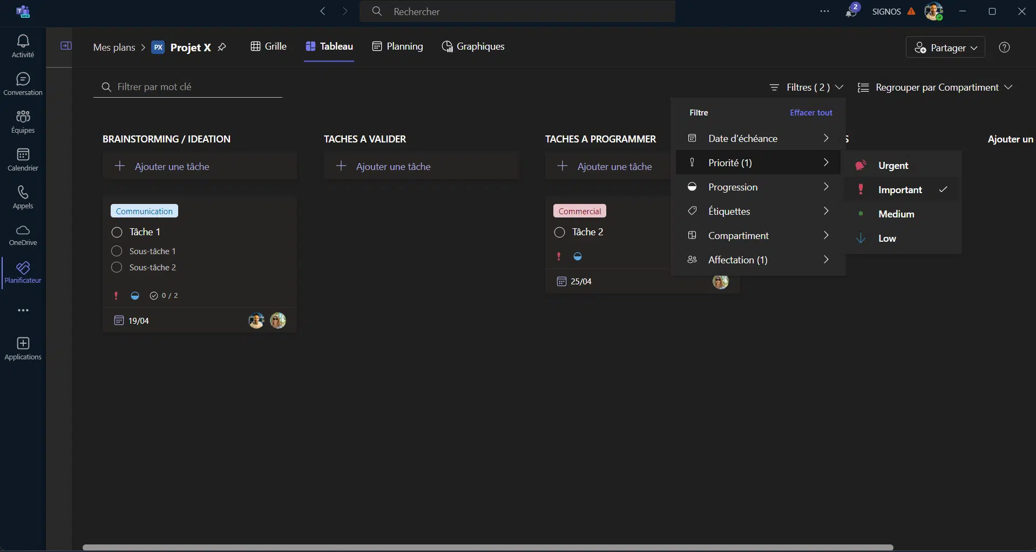
Task: Click Ajouter une tâche under Taches a valider
Action: (x=393, y=167)
